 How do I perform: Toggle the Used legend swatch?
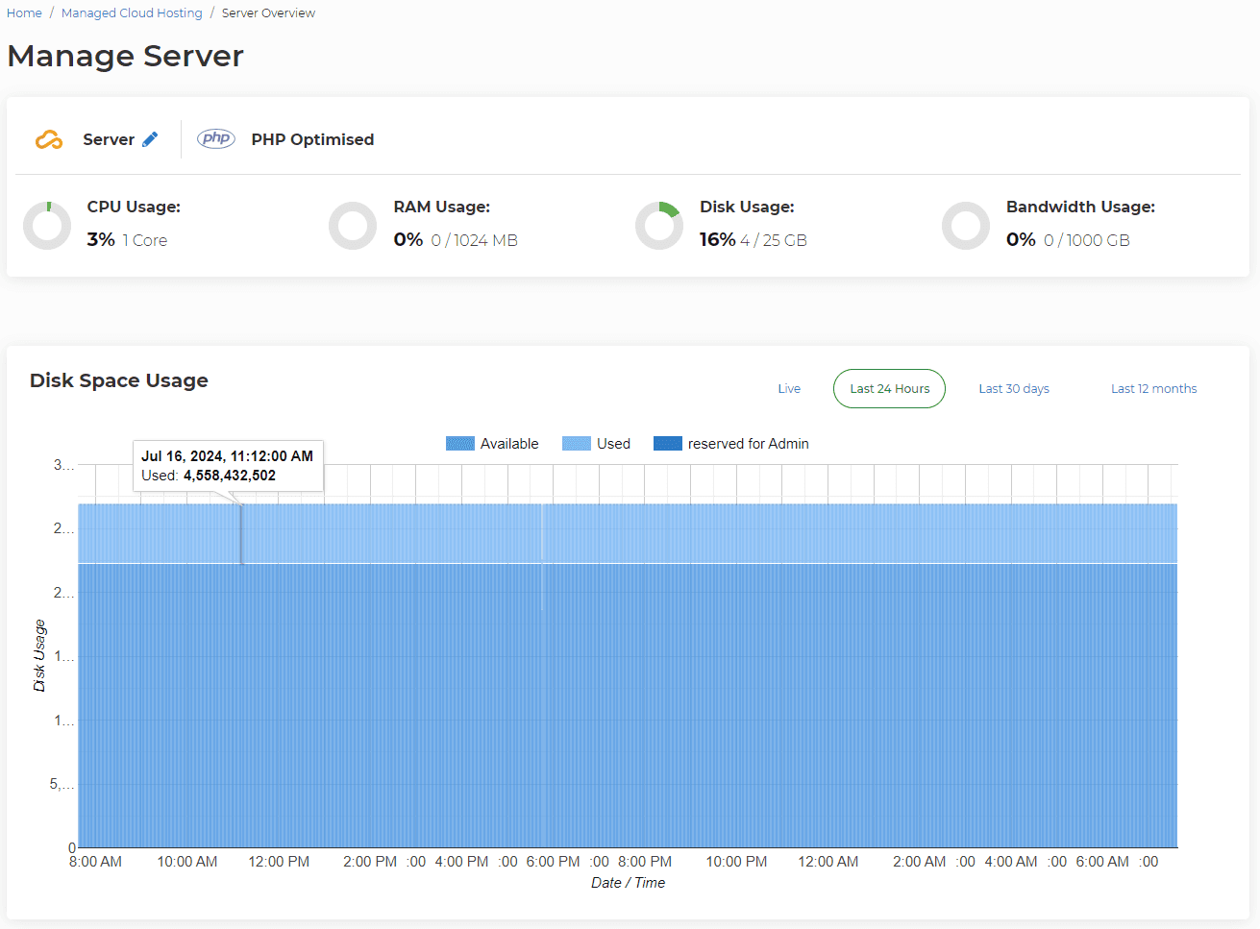(x=577, y=444)
